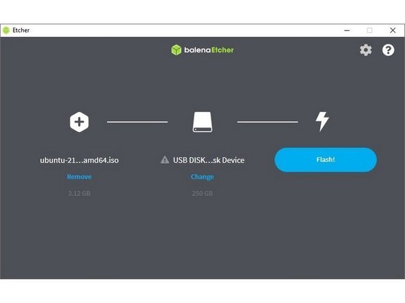
Task: Change the selected USB drive
Action: (x=202, y=177)
